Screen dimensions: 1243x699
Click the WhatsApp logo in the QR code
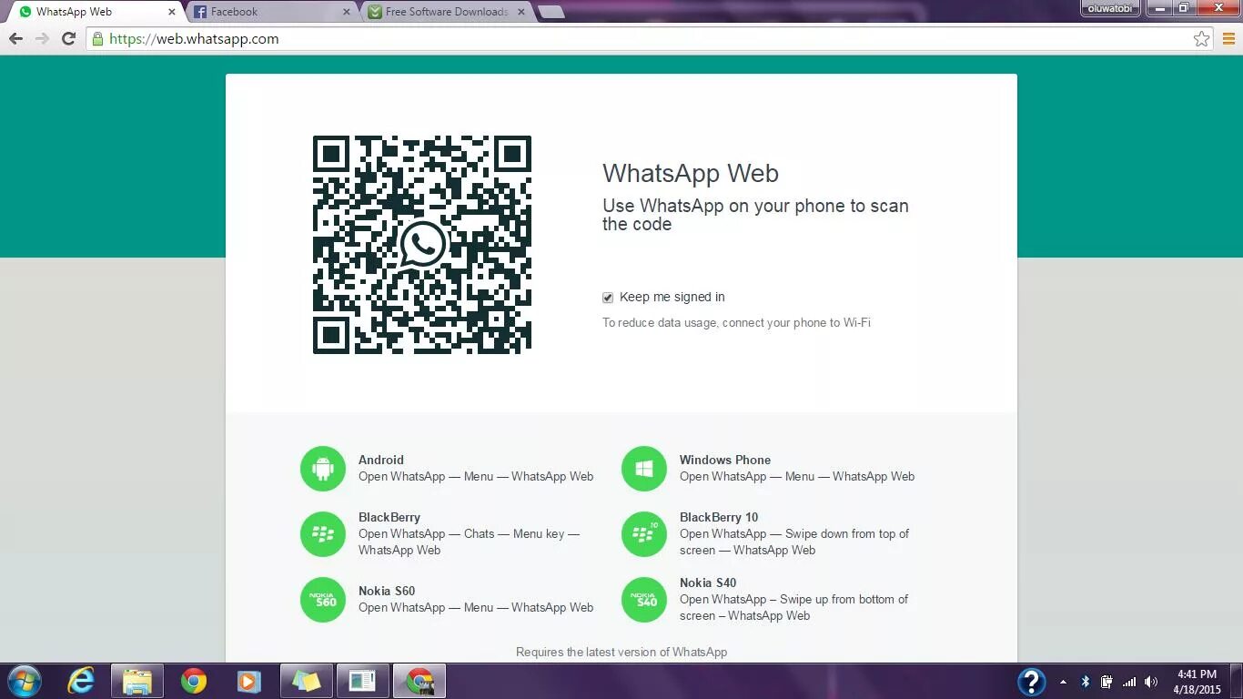(423, 244)
